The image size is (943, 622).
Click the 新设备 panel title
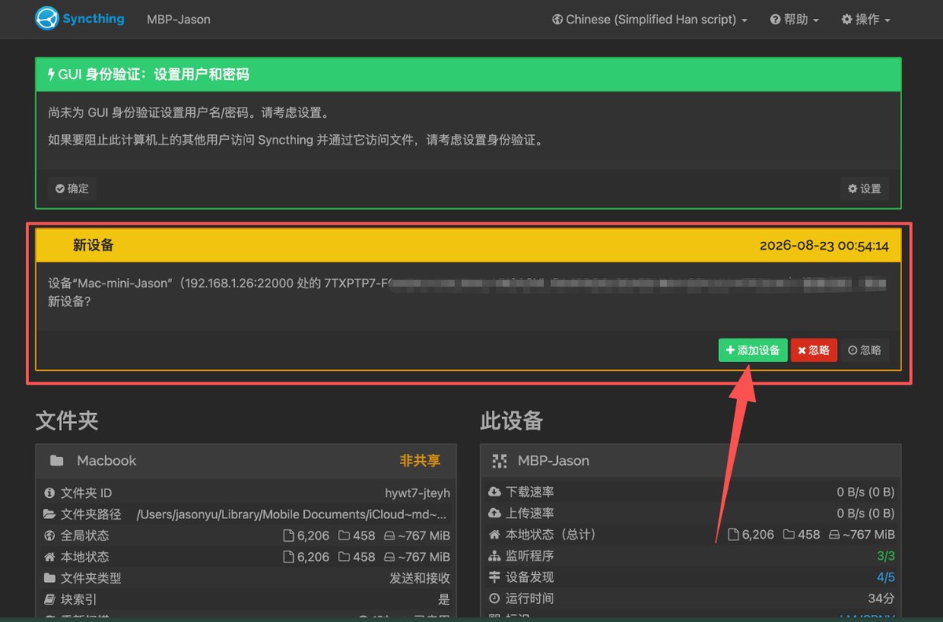tap(94, 245)
